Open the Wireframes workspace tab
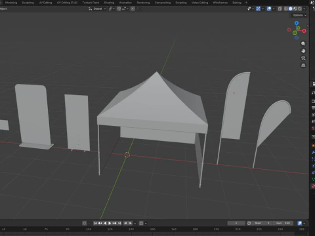Screen dimensions: 315x236 (x=220, y=3)
